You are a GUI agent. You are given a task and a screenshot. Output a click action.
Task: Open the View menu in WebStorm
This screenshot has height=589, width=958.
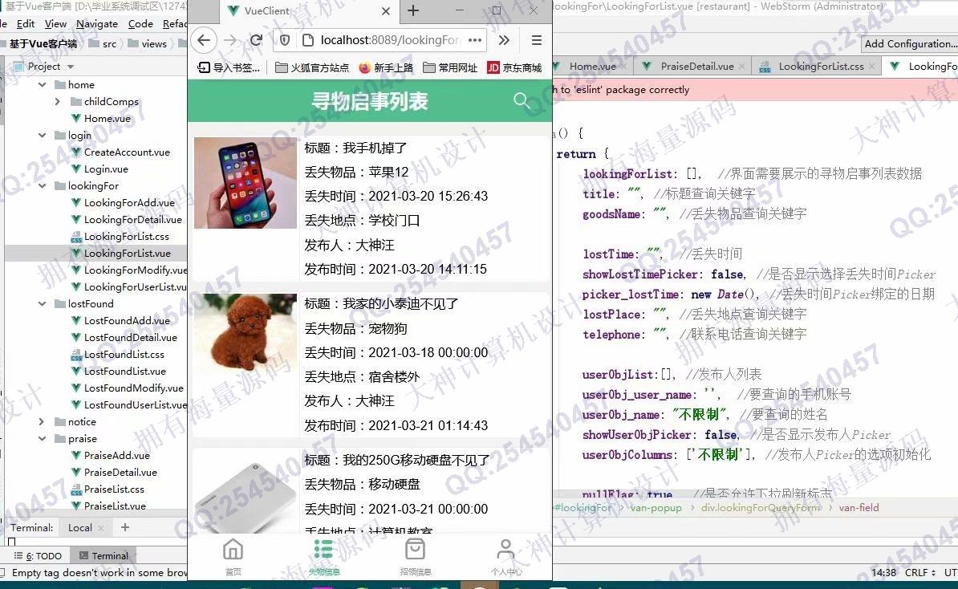[x=55, y=24]
